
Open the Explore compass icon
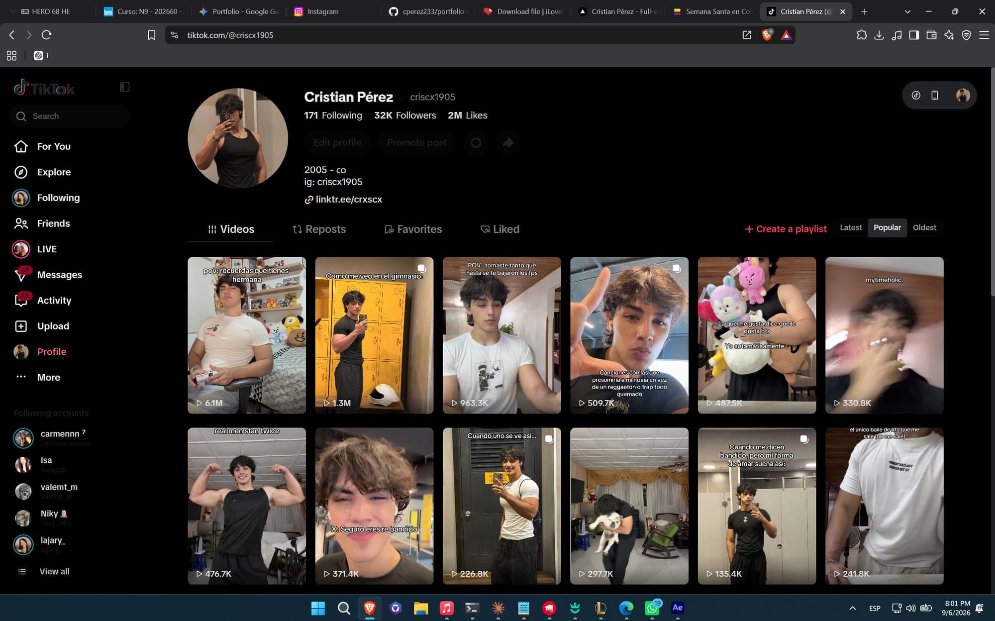(21, 172)
